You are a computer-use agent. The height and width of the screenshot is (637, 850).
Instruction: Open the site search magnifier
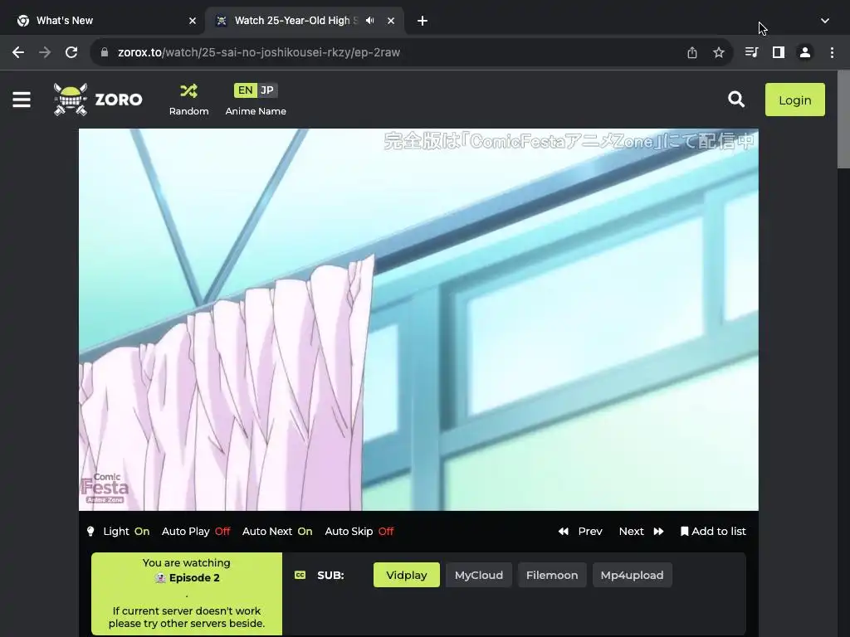tap(735, 100)
